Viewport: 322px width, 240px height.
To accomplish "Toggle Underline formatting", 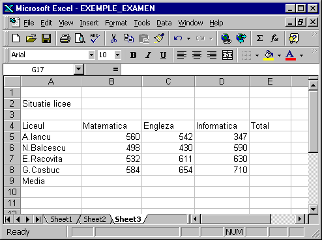I will click(x=163, y=55).
